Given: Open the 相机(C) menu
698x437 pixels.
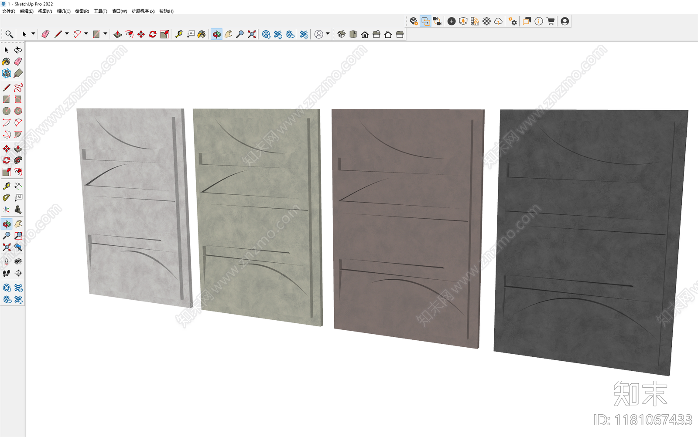Looking at the screenshot, I should tap(64, 11).
